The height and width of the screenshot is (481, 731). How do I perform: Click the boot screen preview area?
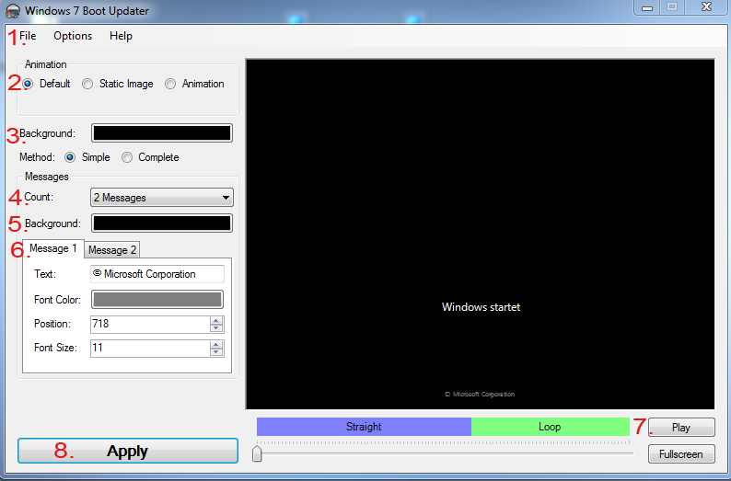click(x=481, y=235)
